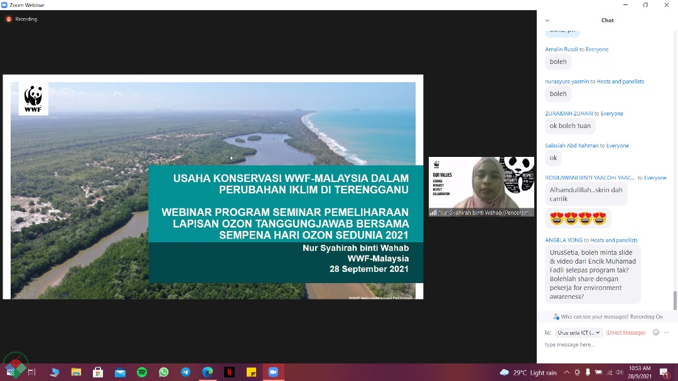Click sender name 'nurasyura yasmin' in chat
This screenshot has height=381, width=678.
pos(567,82)
